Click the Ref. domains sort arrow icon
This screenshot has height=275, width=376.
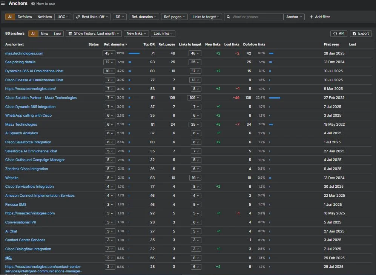(126, 44)
